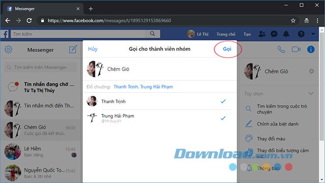
Task: Open Tin nhắn mới đến conversation
Action: click(41, 108)
